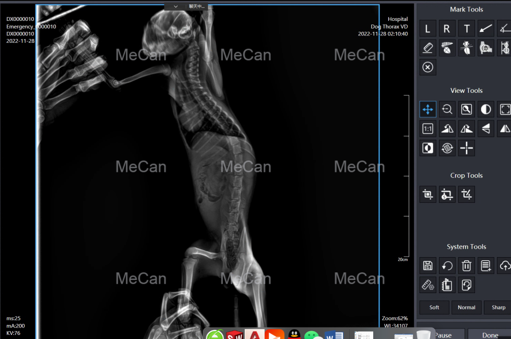
Task: Select the angle measurement tool
Action: pyautogui.click(x=505, y=29)
